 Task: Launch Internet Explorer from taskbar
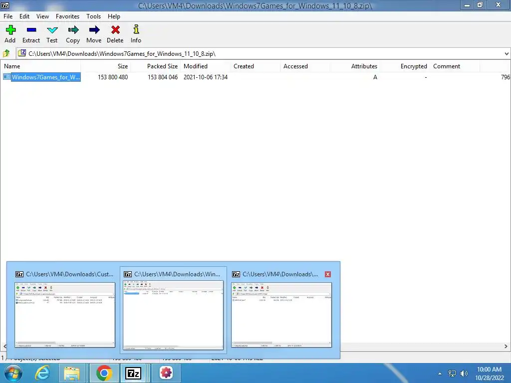[42, 373]
